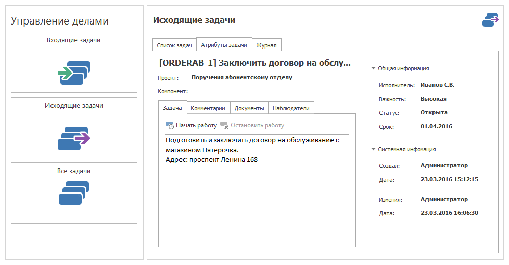Click status value Открыта

(x=434, y=112)
